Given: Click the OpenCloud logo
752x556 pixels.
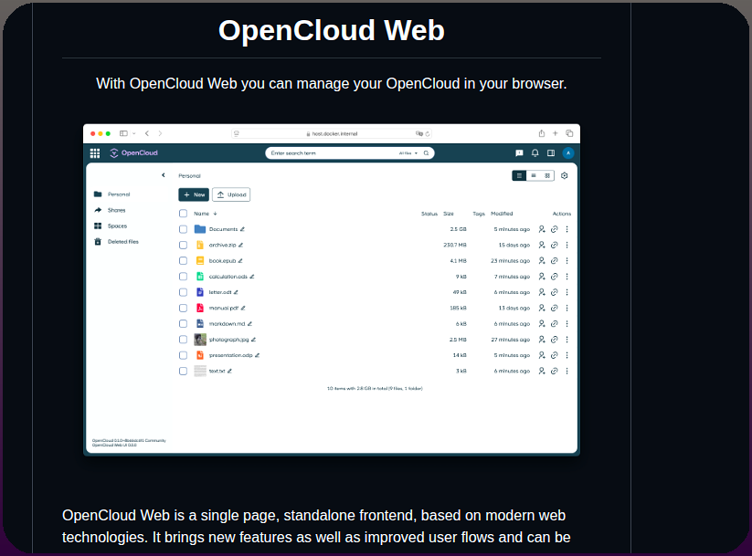Looking at the screenshot, I should click(x=133, y=152).
